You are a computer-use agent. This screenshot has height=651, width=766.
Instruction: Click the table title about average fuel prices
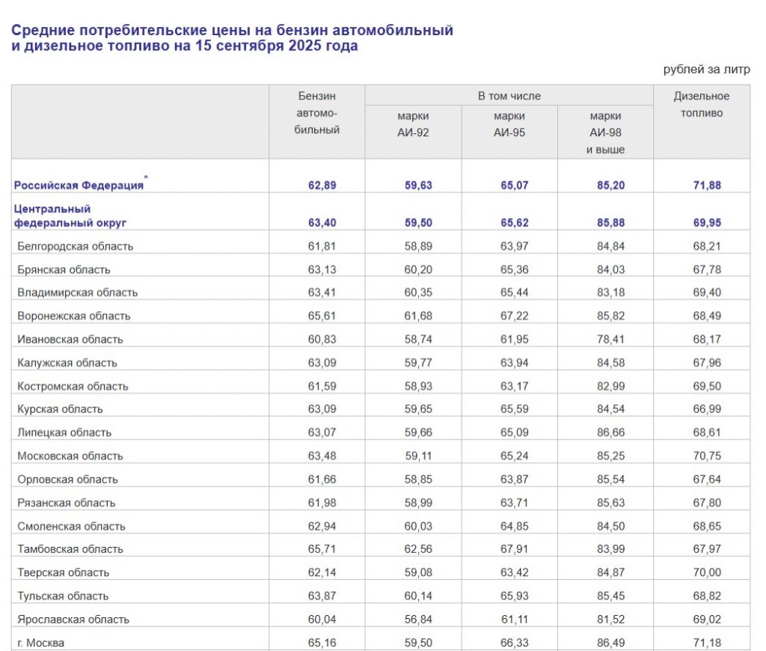pyautogui.click(x=233, y=38)
